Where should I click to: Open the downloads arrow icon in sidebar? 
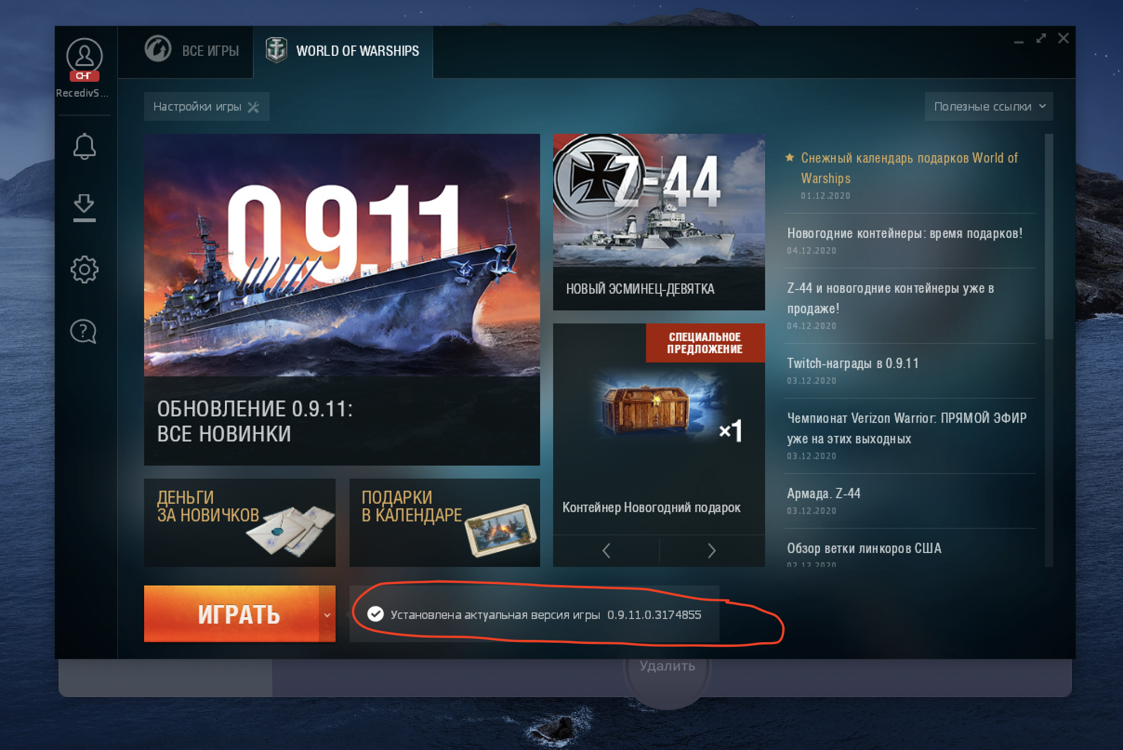click(x=84, y=207)
